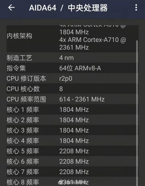Viewport: 145px width, 186px height.
Task: Open the three-dot overflow menu
Action: click(136, 8)
